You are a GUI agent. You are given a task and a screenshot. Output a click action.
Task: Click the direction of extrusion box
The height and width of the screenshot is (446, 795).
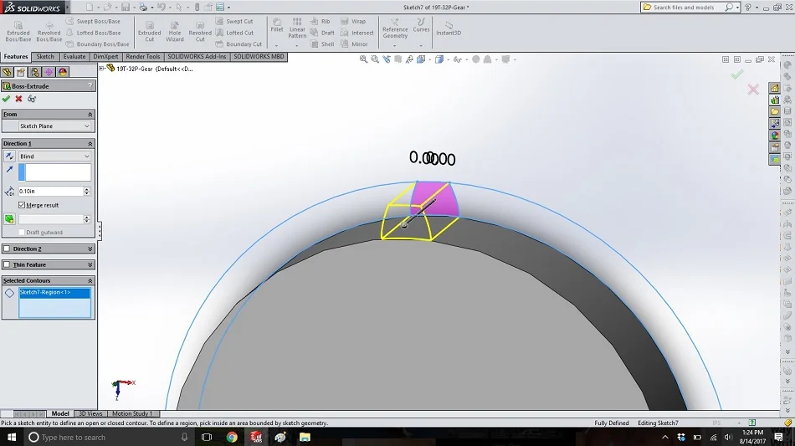click(x=54, y=172)
